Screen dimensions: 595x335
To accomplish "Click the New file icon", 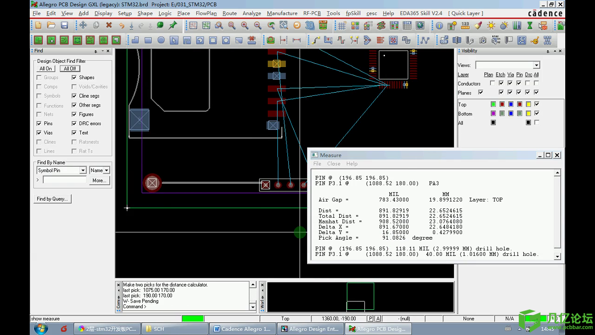I will point(38,25).
